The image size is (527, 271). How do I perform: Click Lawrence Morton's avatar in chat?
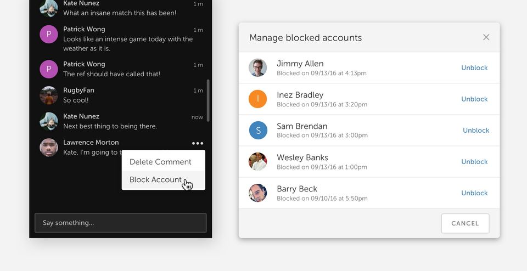(49, 148)
